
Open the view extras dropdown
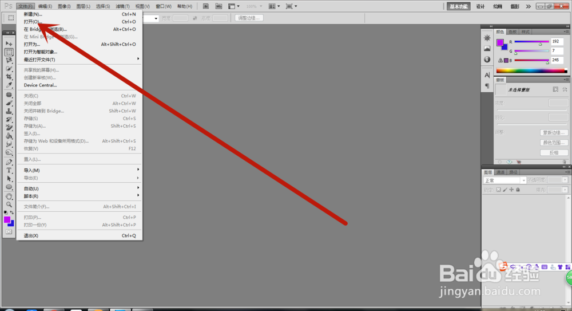(x=234, y=6)
